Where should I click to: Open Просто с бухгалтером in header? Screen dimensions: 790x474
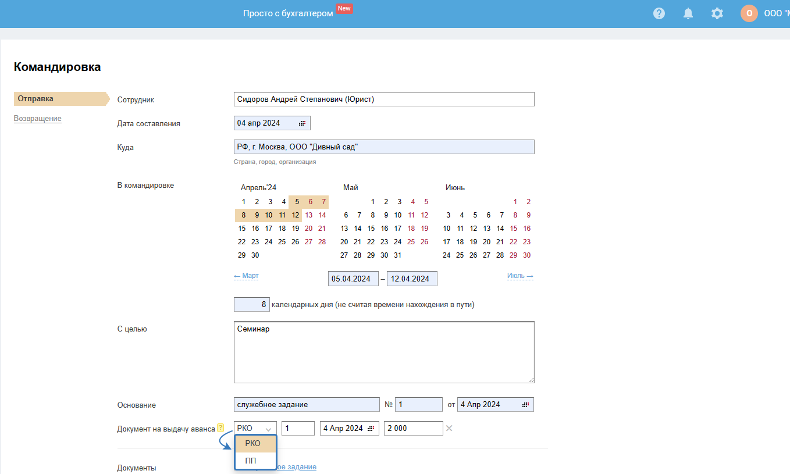pyautogui.click(x=288, y=13)
